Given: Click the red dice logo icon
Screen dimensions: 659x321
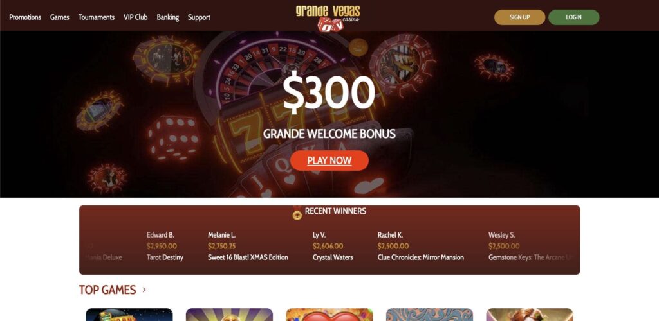Looking at the screenshot, I should tap(331, 25).
